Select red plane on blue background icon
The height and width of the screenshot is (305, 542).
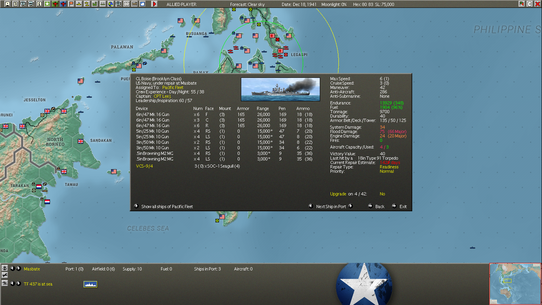(x=63, y=4)
